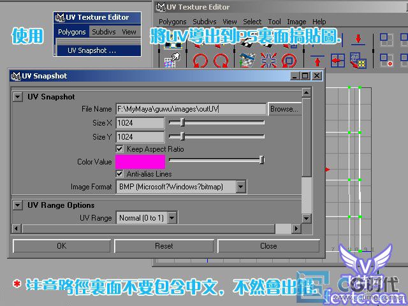Click Polygons in the small UV Texture Editor

click(72, 32)
